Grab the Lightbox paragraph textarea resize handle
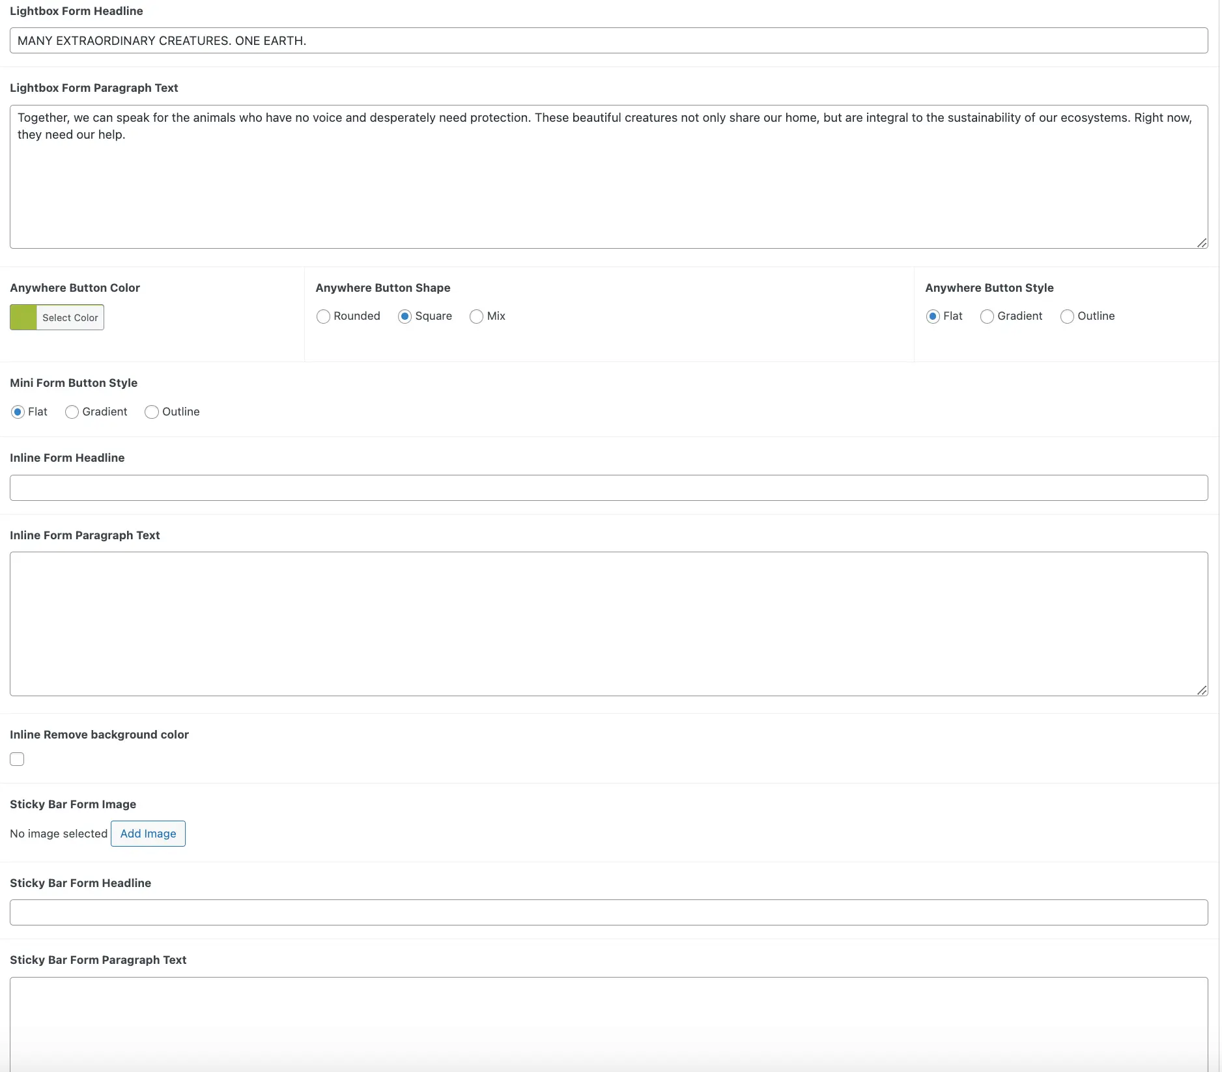This screenshot has width=1222, height=1072. click(1202, 243)
